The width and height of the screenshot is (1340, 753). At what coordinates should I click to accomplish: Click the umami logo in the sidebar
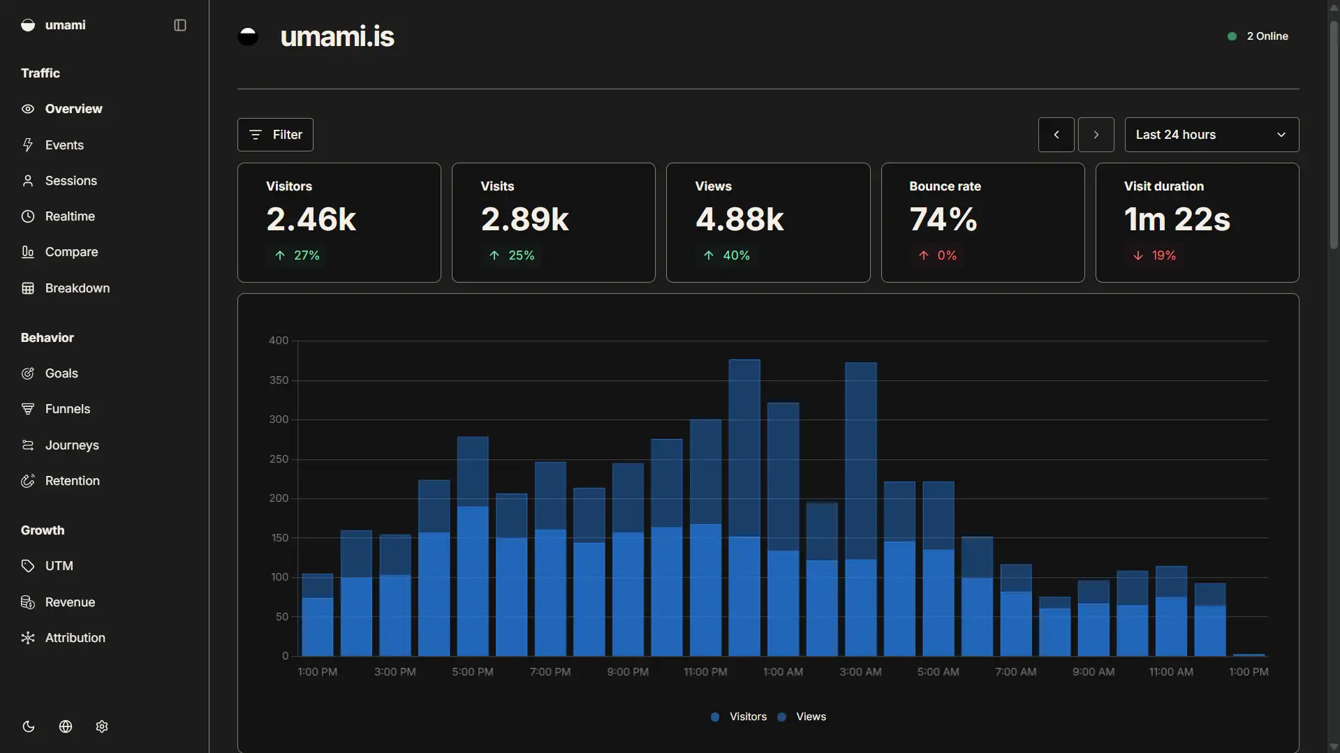(x=28, y=25)
